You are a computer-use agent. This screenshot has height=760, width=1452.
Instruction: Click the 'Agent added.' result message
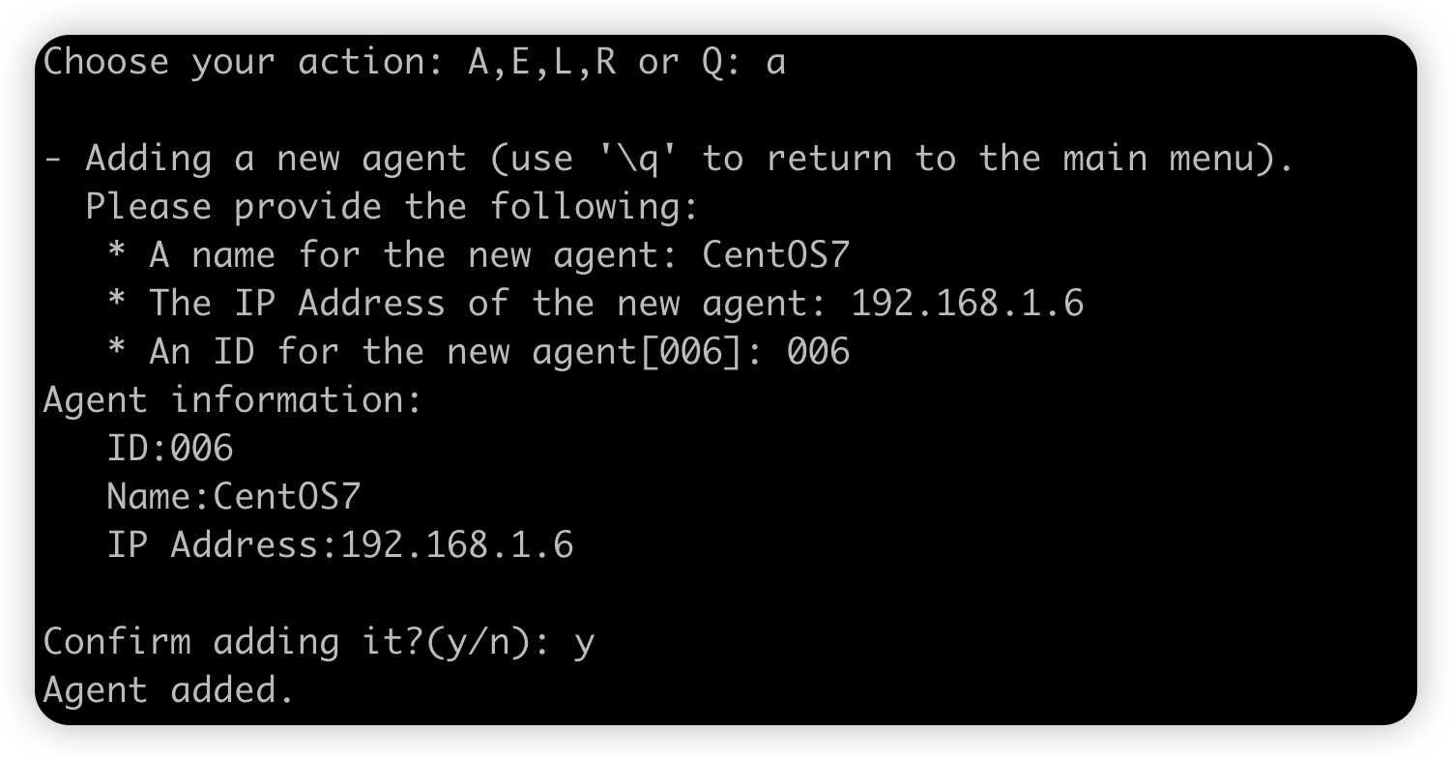pyautogui.click(x=168, y=690)
